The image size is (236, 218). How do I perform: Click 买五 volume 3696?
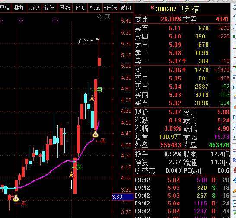point(202,103)
